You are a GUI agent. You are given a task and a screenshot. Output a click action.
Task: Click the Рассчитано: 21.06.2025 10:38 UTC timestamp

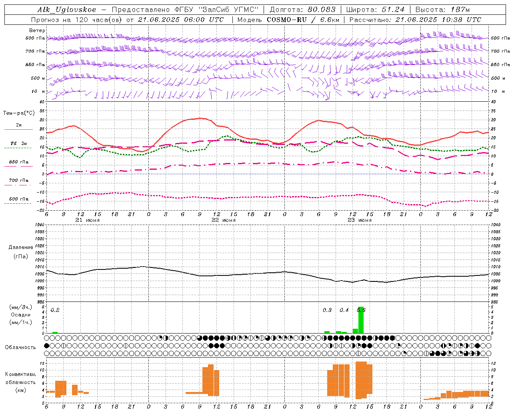pyautogui.click(x=415, y=20)
